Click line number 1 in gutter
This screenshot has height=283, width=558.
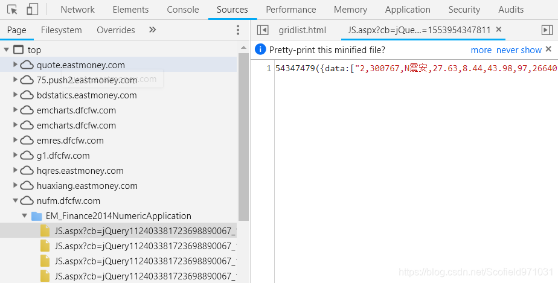(x=269, y=68)
